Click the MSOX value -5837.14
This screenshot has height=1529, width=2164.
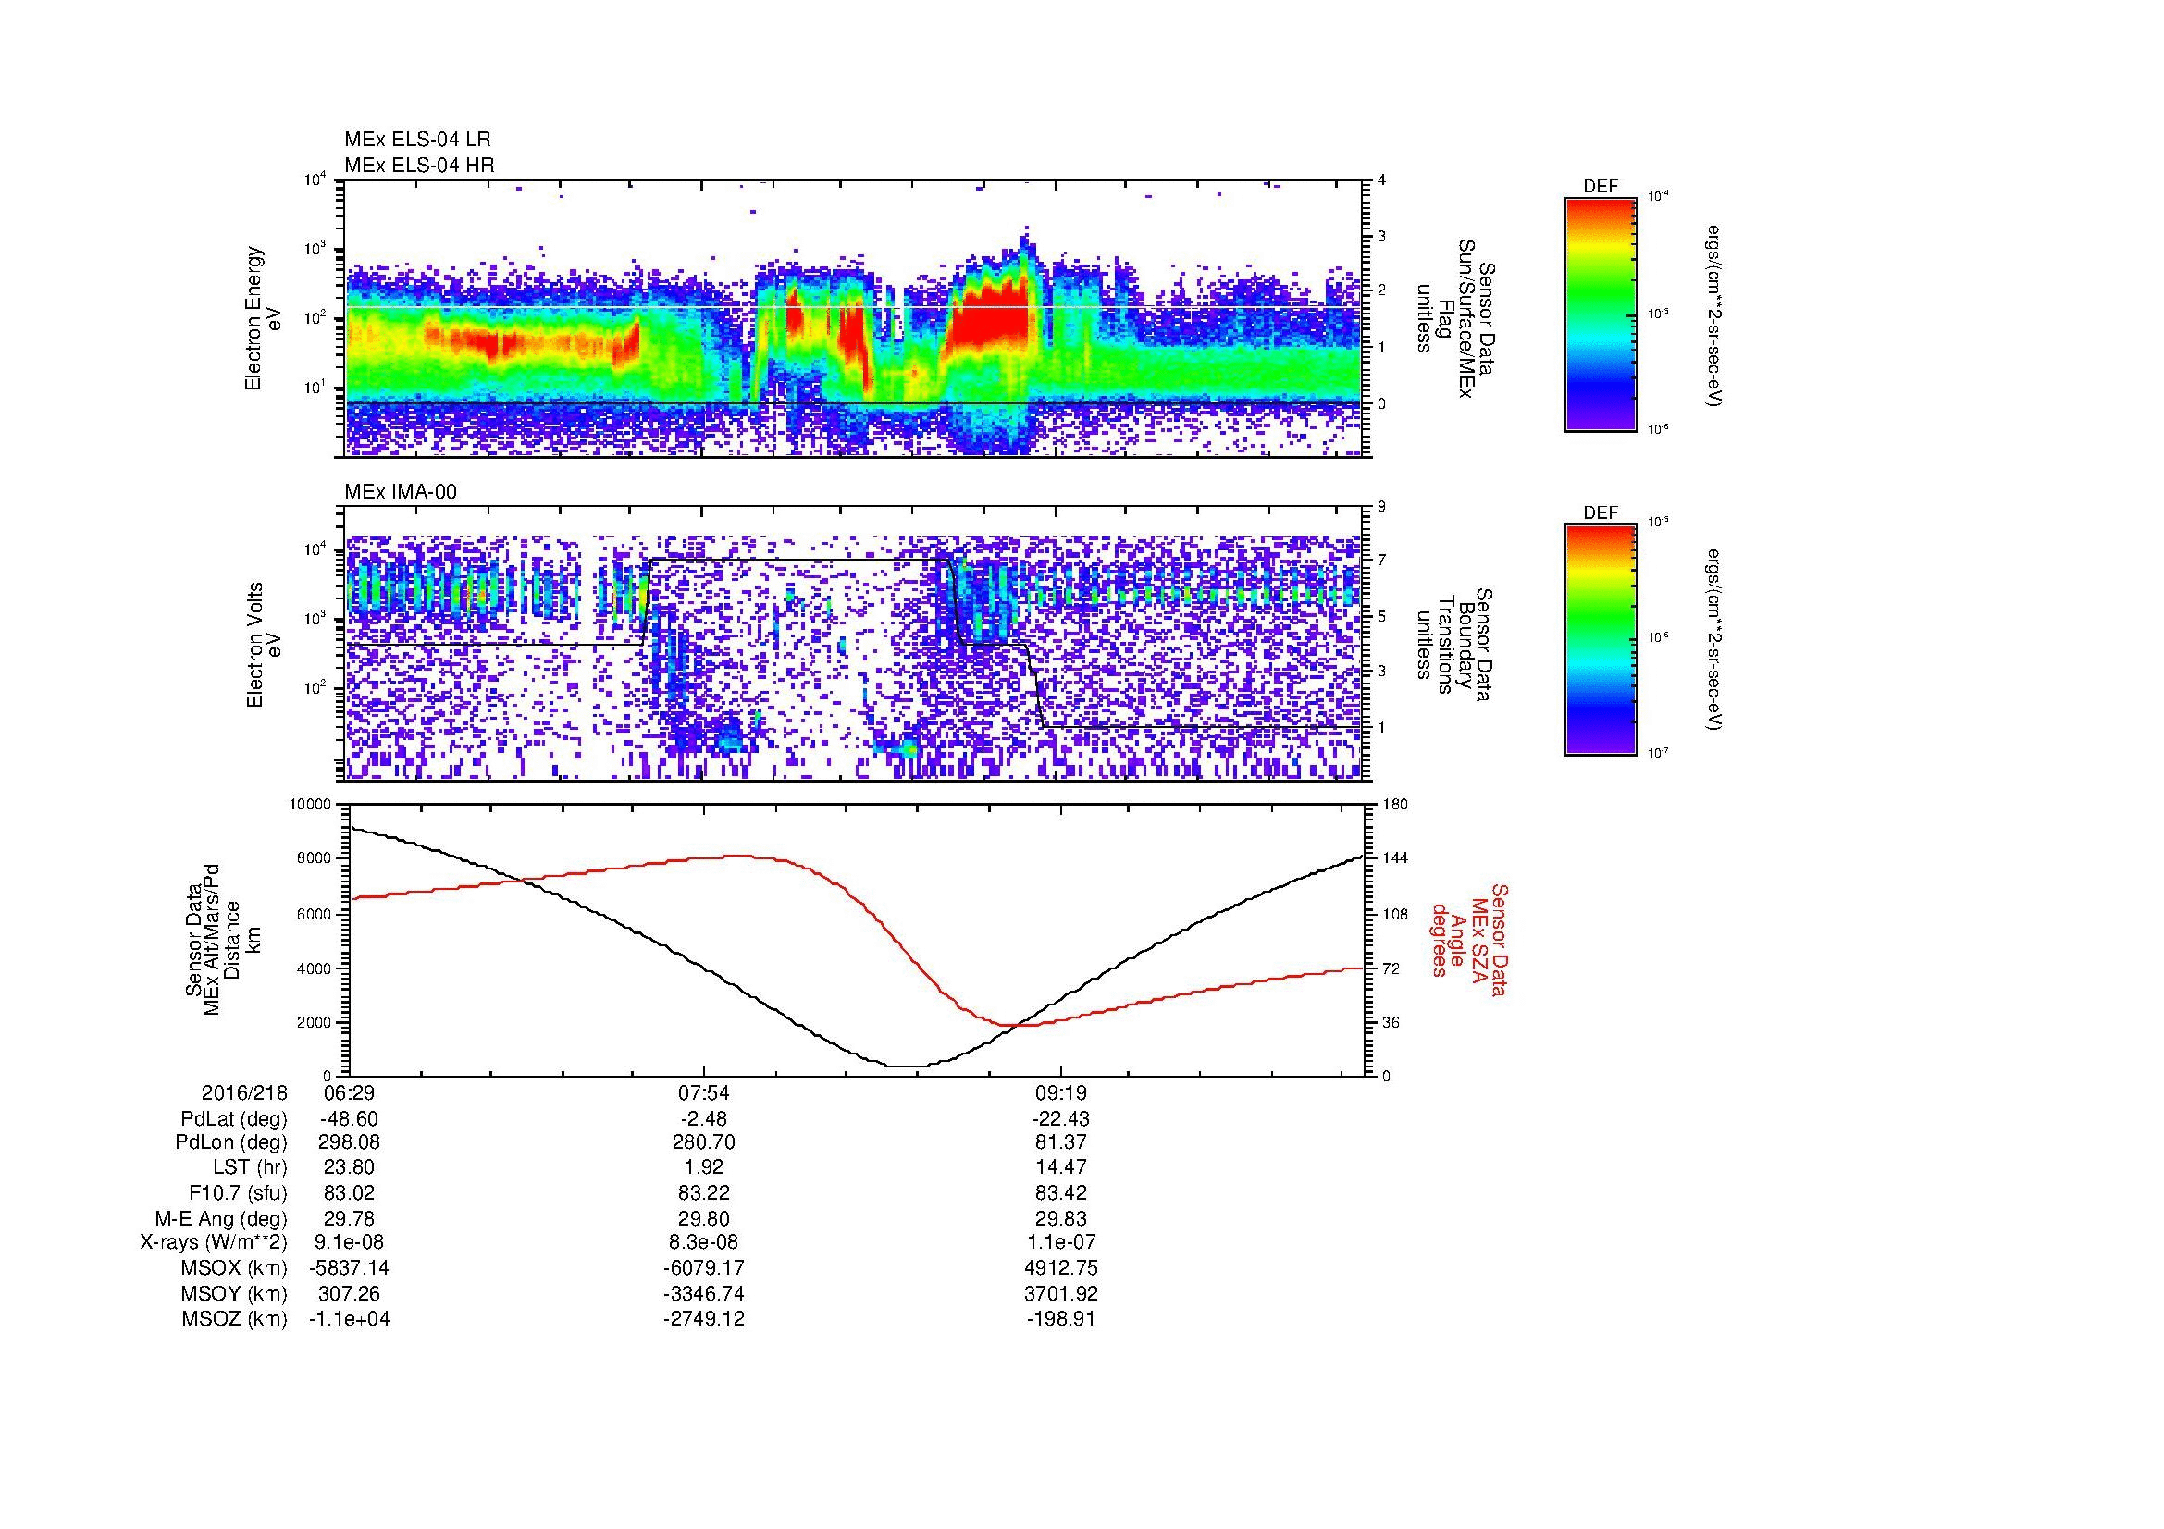coord(350,1268)
